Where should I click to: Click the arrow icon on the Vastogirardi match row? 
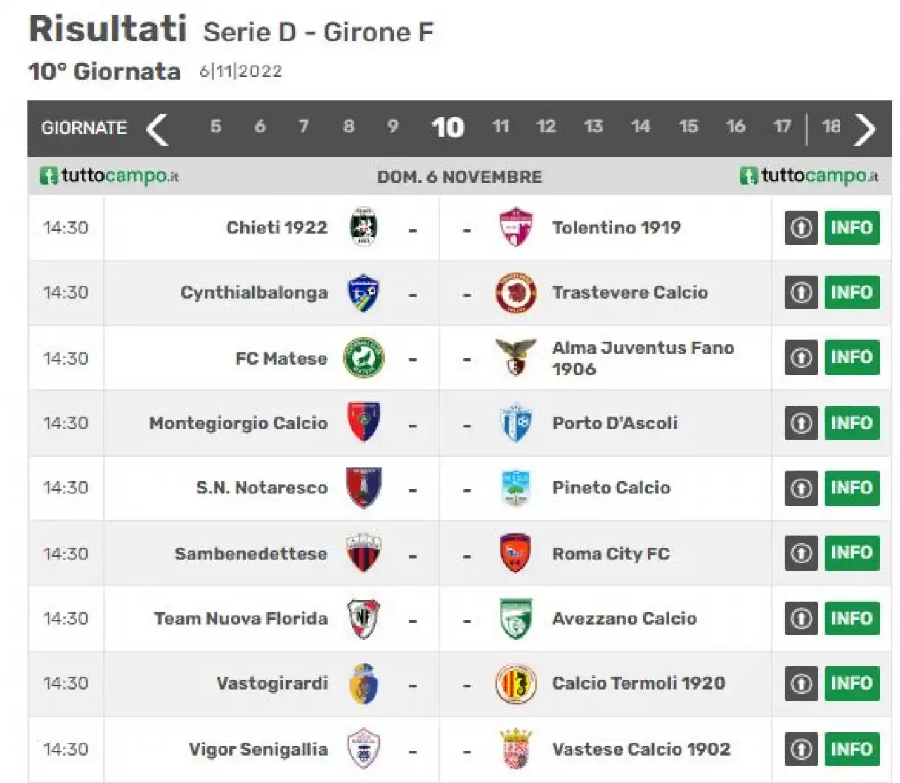(x=802, y=683)
